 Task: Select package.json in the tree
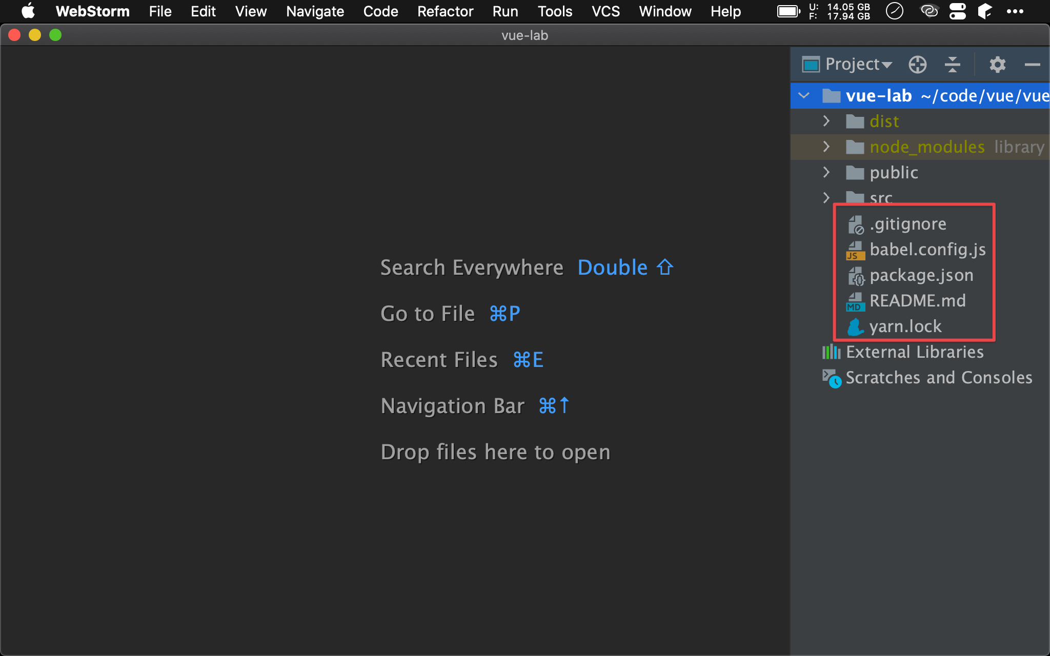[x=921, y=275]
